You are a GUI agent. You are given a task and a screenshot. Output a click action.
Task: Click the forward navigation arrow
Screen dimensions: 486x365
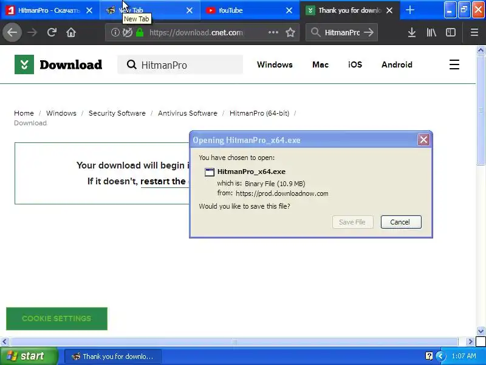coord(32,32)
